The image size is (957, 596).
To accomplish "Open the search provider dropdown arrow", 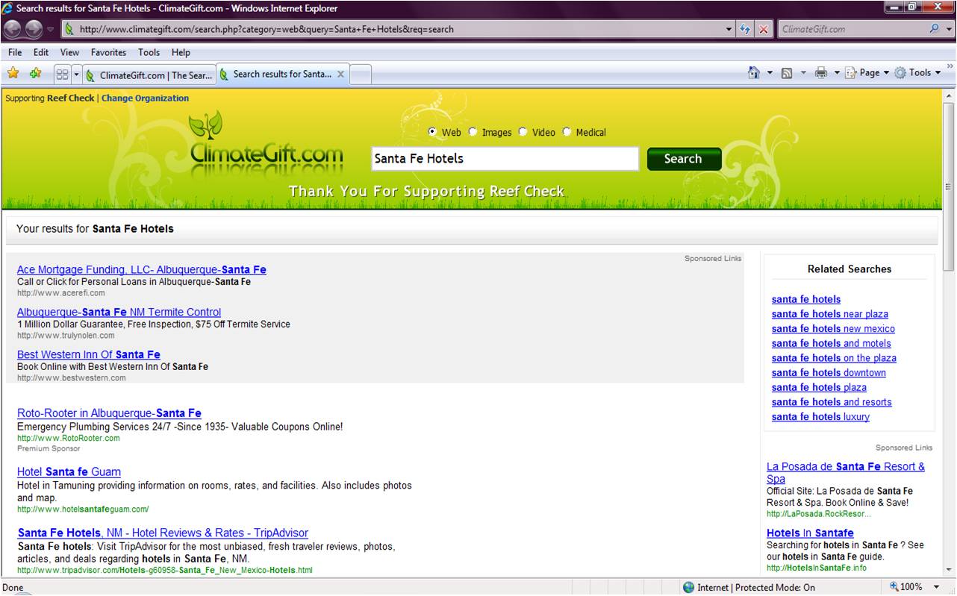I will tap(948, 30).
